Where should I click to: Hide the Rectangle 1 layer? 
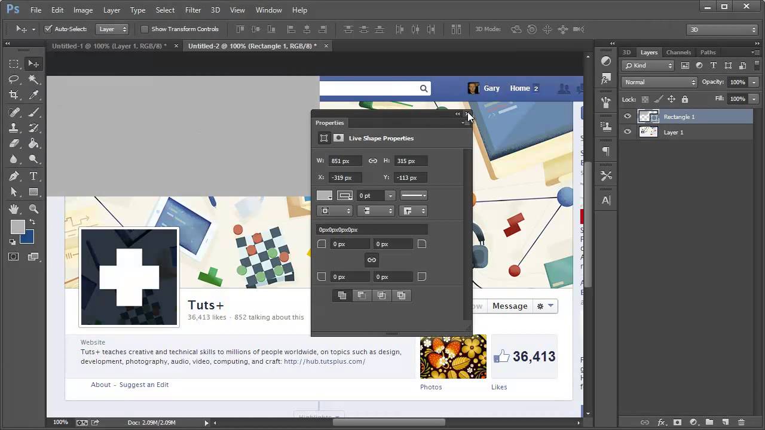pyautogui.click(x=628, y=116)
